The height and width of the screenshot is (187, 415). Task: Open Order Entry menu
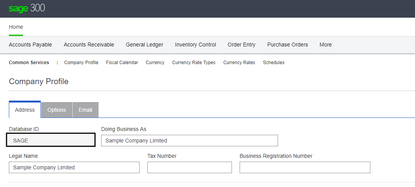pyautogui.click(x=242, y=45)
